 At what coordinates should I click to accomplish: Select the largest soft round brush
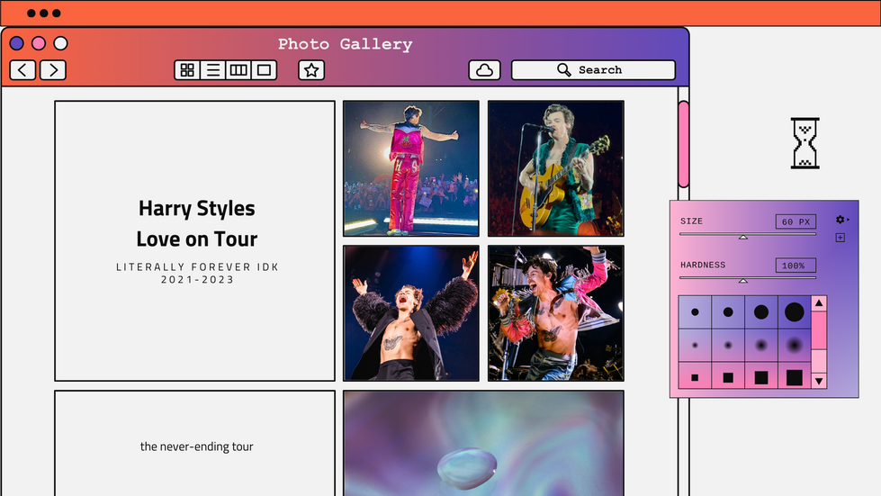(x=795, y=345)
